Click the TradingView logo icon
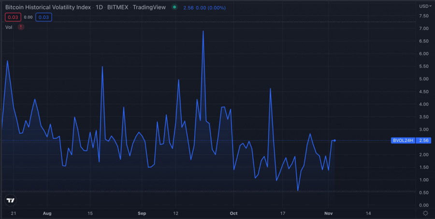This screenshot has width=435, height=219. pyautogui.click(x=11, y=200)
